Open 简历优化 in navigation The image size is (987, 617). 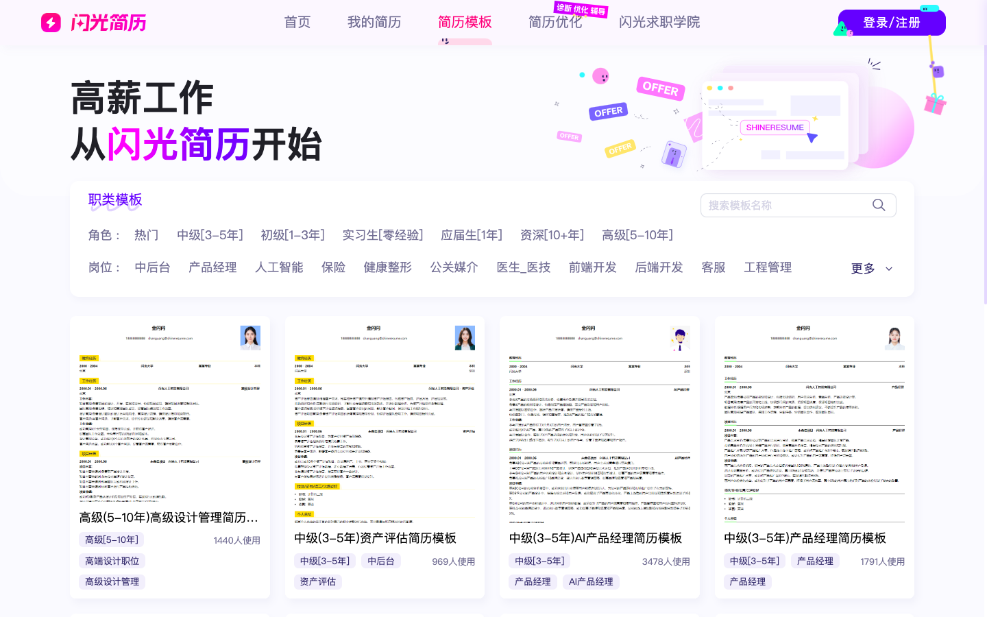coord(555,22)
